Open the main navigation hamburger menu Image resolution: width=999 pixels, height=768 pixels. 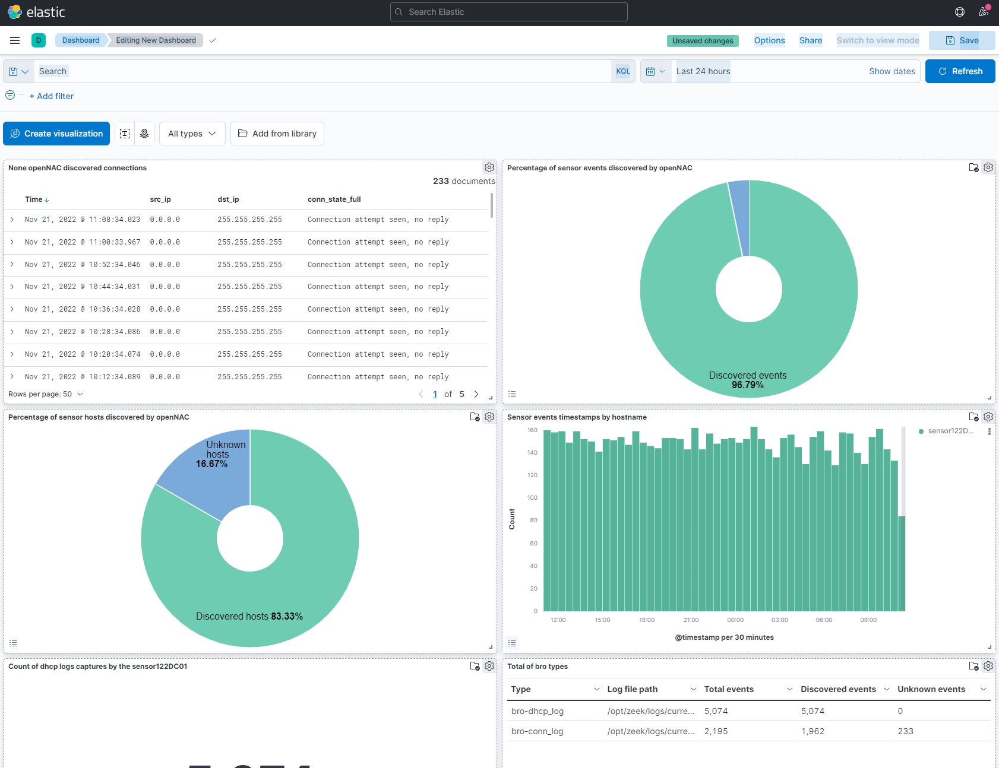click(x=15, y=40)
